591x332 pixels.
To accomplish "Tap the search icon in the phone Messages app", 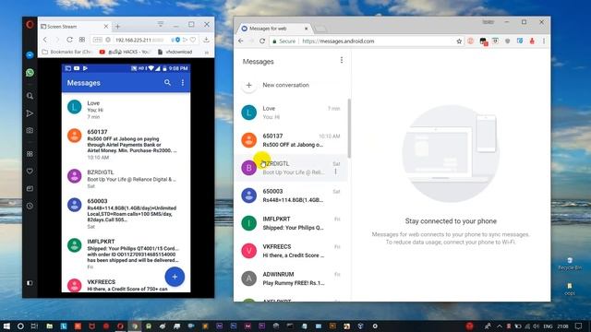I will pyautogui.click(x=167, y=82).
